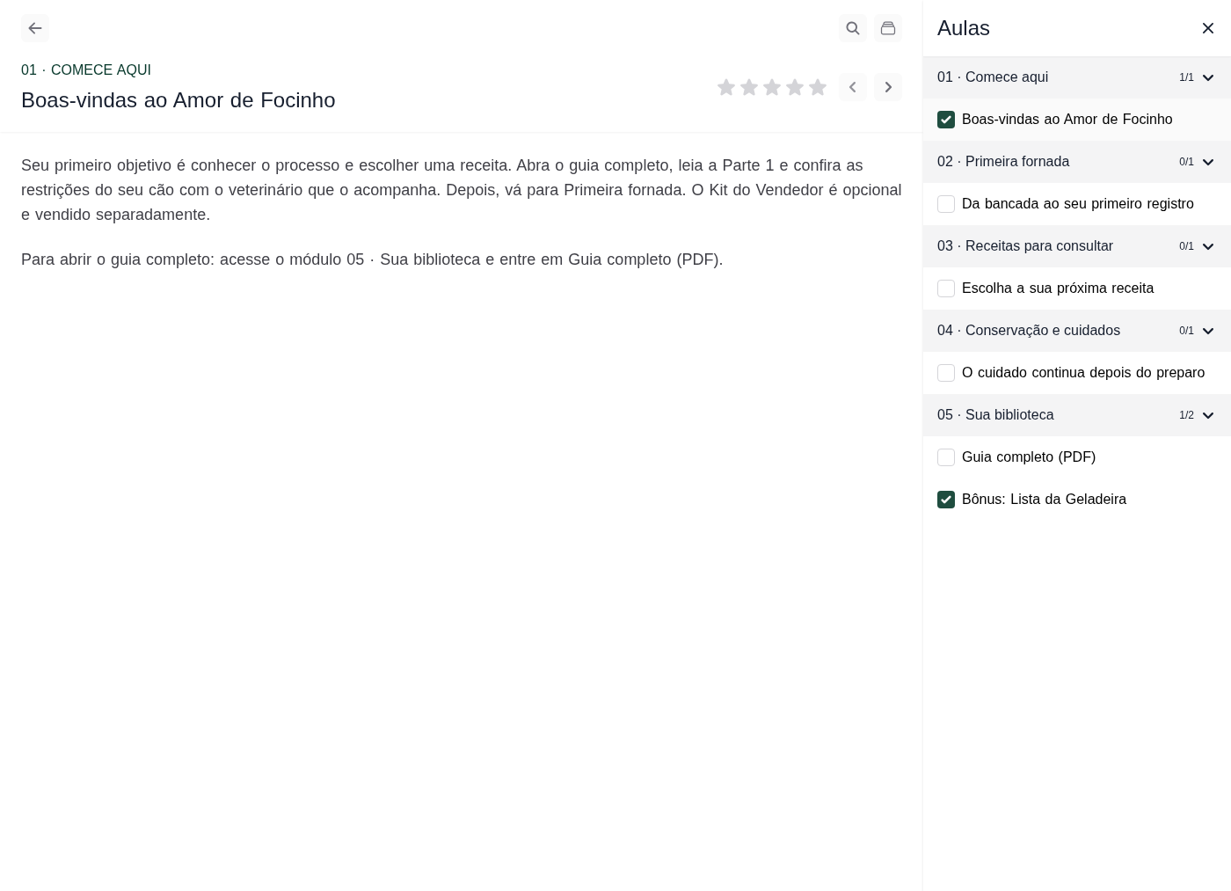The width and height of the screenshot is (1231, 891).
Task: Click the stacked cards icon beside search
Action: [x=888, y=28]
